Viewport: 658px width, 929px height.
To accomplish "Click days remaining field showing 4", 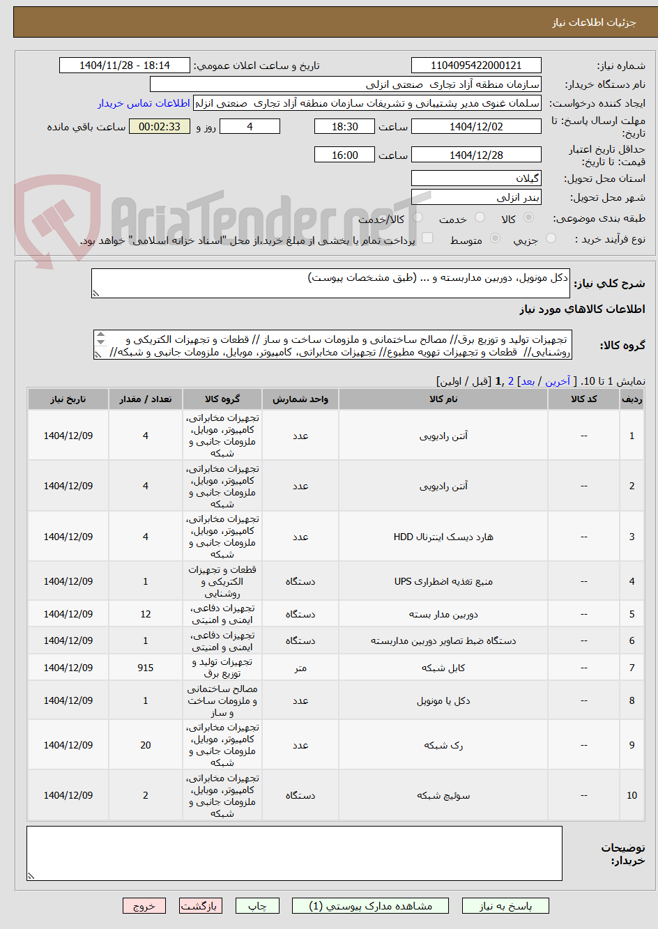I will (250, 127).
